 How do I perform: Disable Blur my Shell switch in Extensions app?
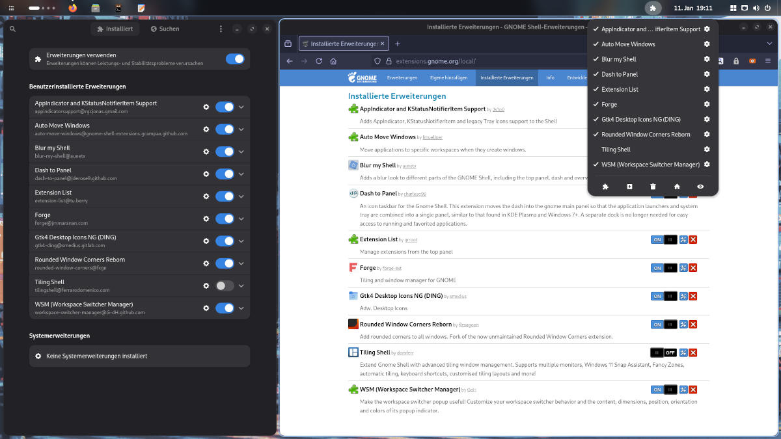click(x=225, y=152)
